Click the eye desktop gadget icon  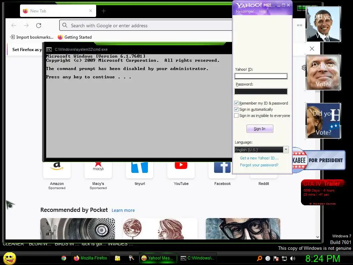click(10, 205)
